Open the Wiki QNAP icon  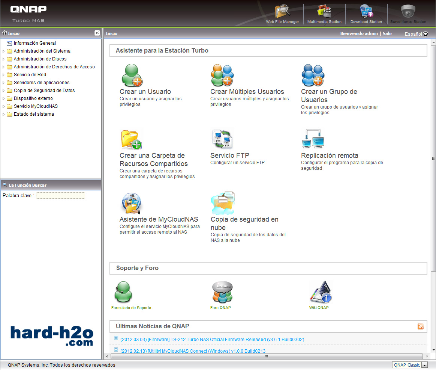tap(321, 292)
